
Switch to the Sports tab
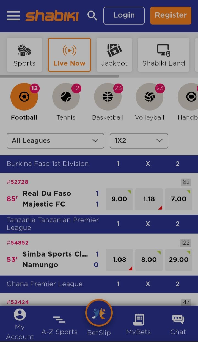(24, 55)
